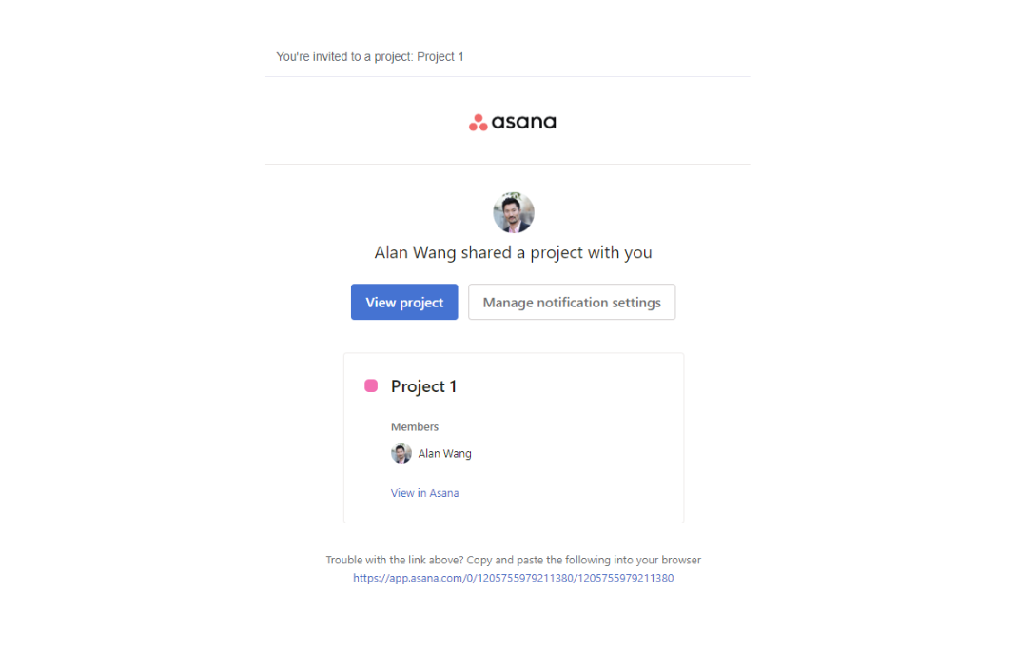Click the shared-a-project heading text
The image size is (1016, 651).
513,252
